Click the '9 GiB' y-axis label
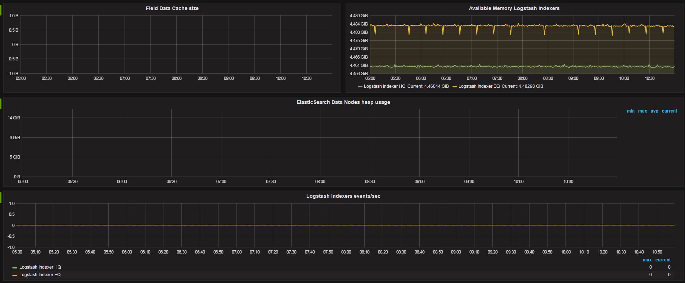The width and height of the screenshot is (685, 283). pyautogui.click(x=15, y=138)
